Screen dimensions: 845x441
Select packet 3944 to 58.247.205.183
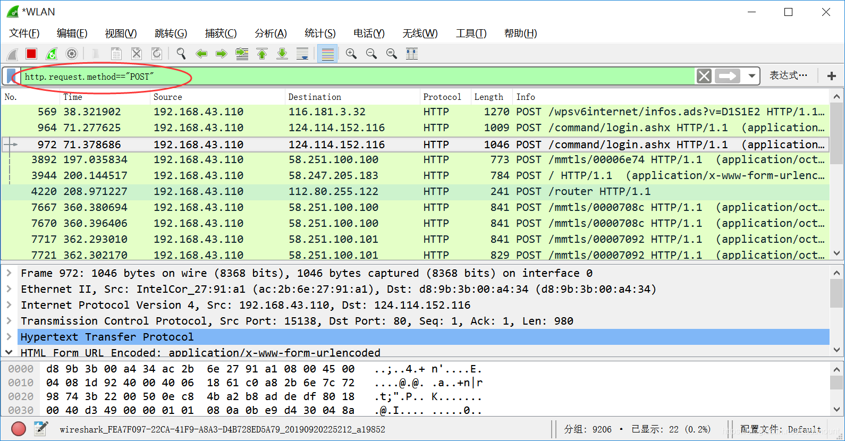click(x=415, y=176)
